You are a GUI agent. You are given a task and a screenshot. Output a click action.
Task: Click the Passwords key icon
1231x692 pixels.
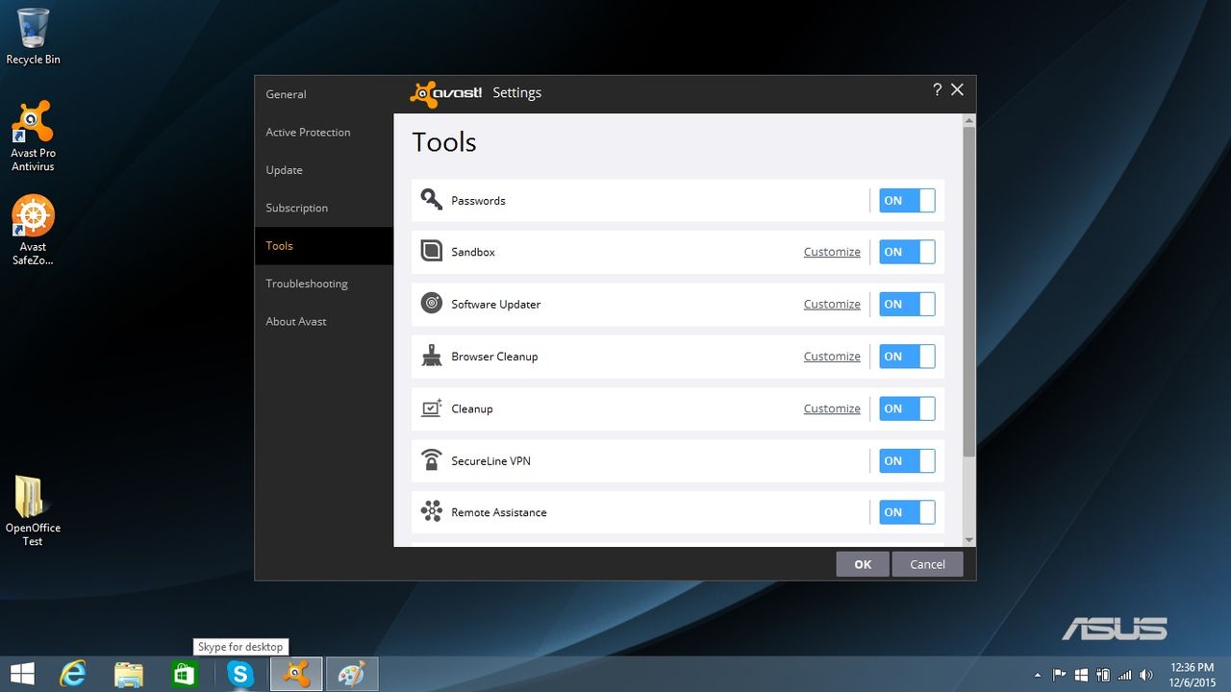click(431, 200)
